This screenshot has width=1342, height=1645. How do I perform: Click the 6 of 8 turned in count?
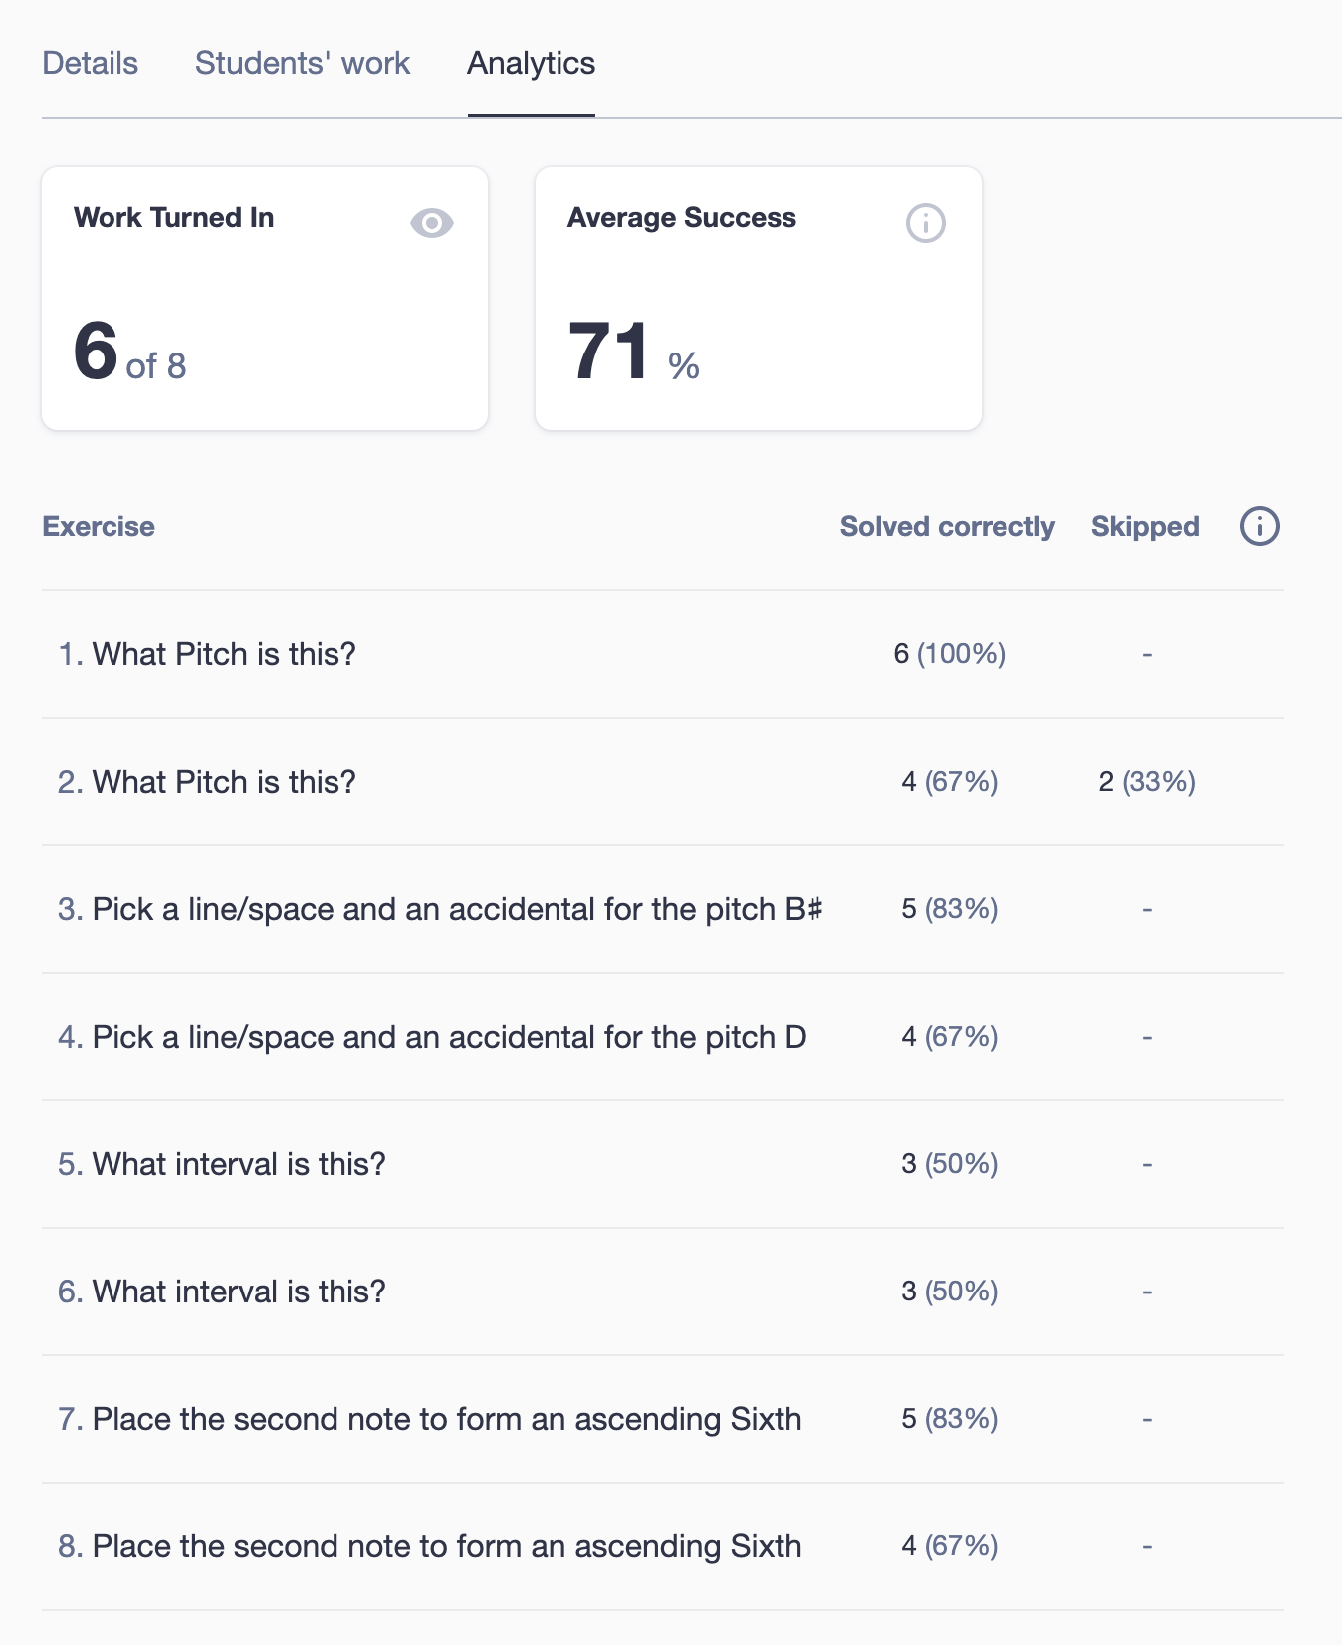pyautogui.click(x=129, y=352)
